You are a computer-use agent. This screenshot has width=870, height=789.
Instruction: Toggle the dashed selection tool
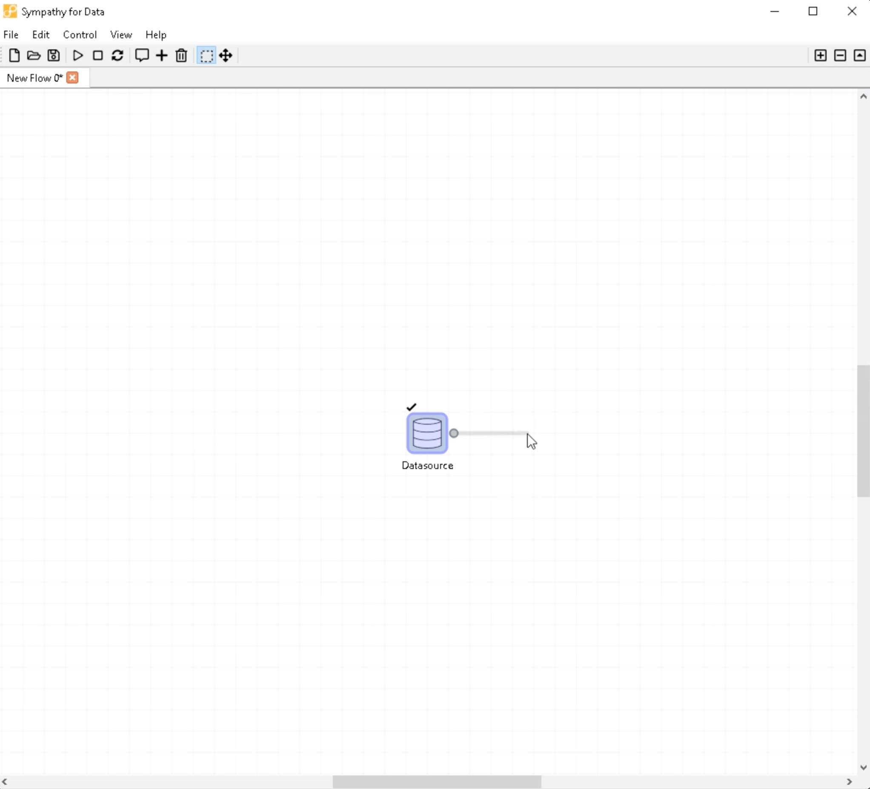[206, 56]
